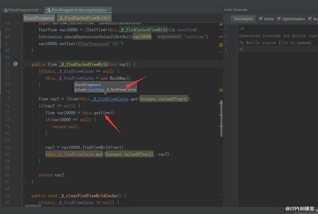This screenshot has width=318, height=214.
Task: Click 'return var2;' on line 86
Action: [x=52, y=175]
